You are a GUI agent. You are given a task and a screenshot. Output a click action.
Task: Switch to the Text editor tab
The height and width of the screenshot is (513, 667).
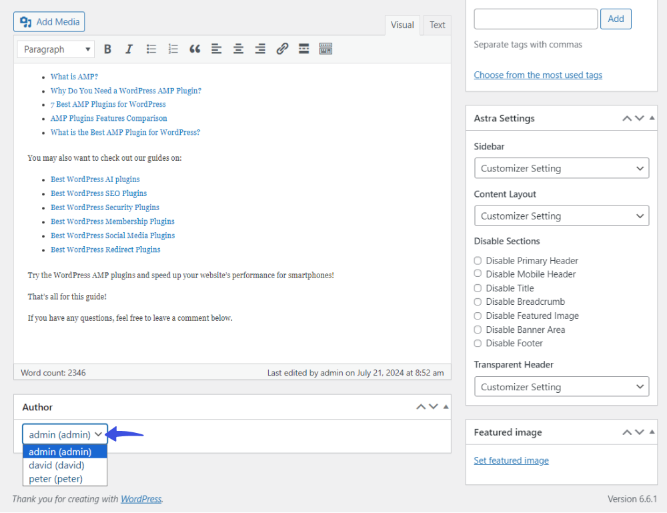[x=438, y=25]
